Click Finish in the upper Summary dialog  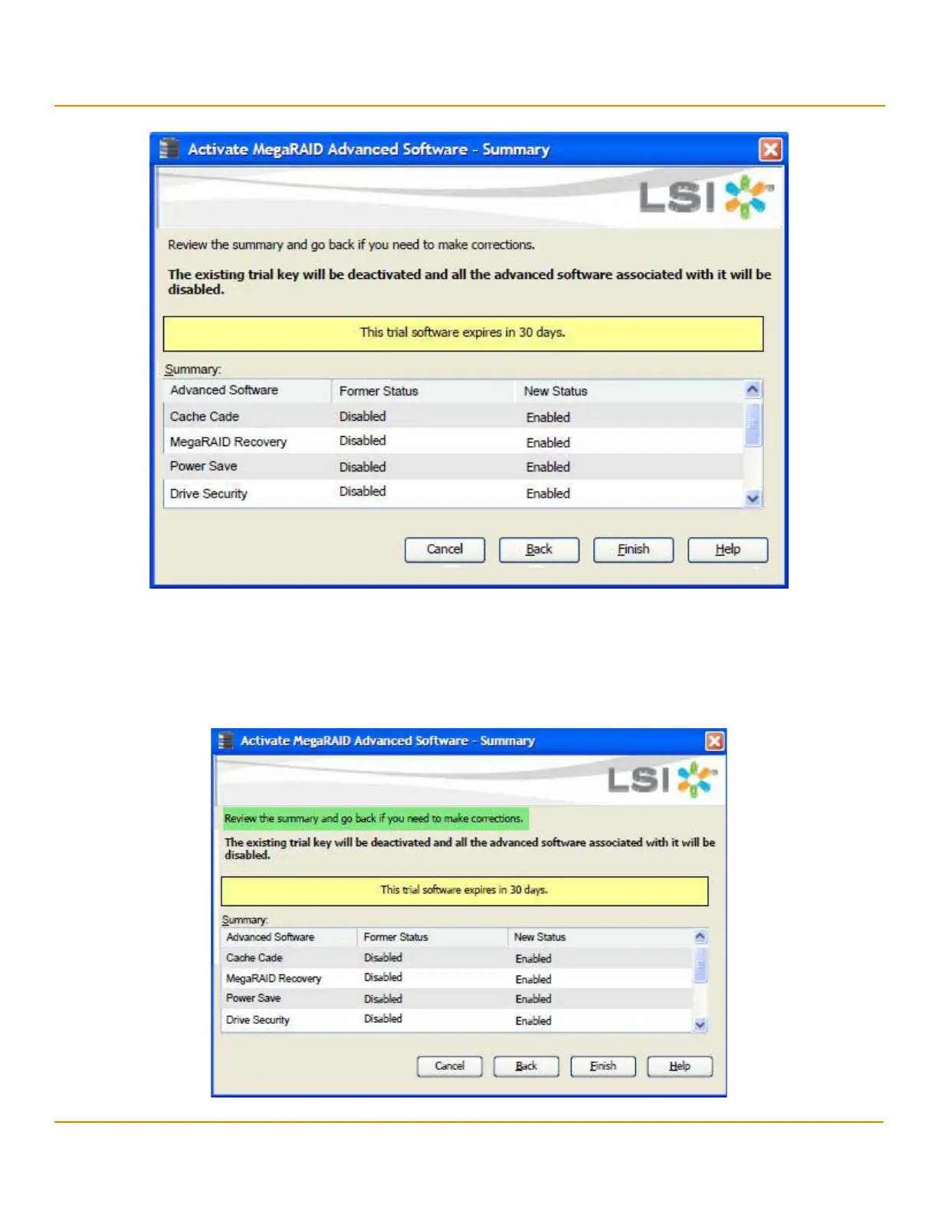coord(633,550)
